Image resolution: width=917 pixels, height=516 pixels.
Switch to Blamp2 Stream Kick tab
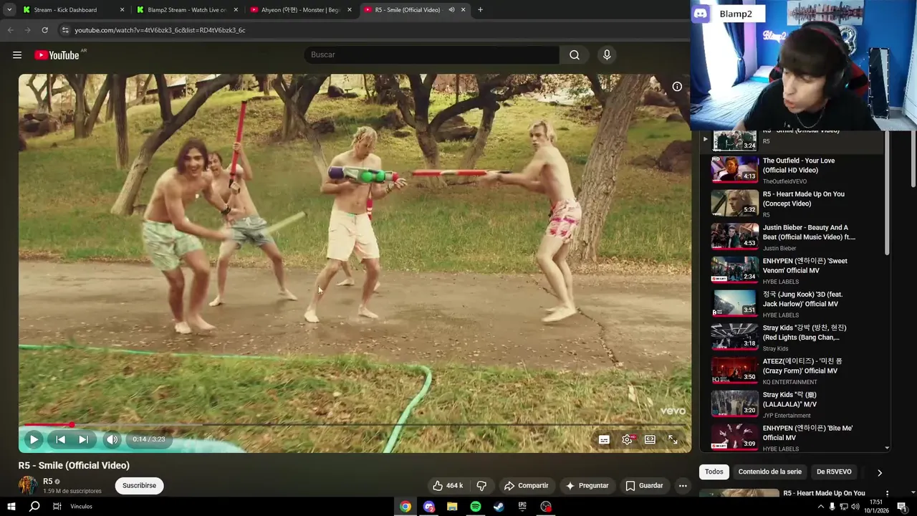[186, 10]
